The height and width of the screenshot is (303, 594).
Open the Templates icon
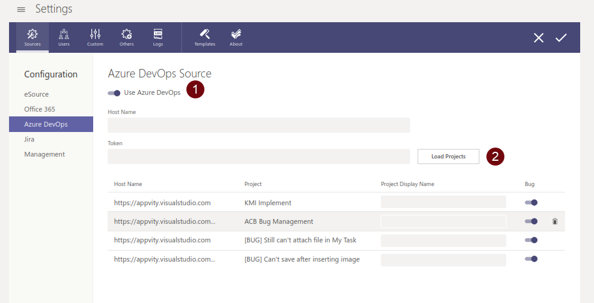pos(204,37)
